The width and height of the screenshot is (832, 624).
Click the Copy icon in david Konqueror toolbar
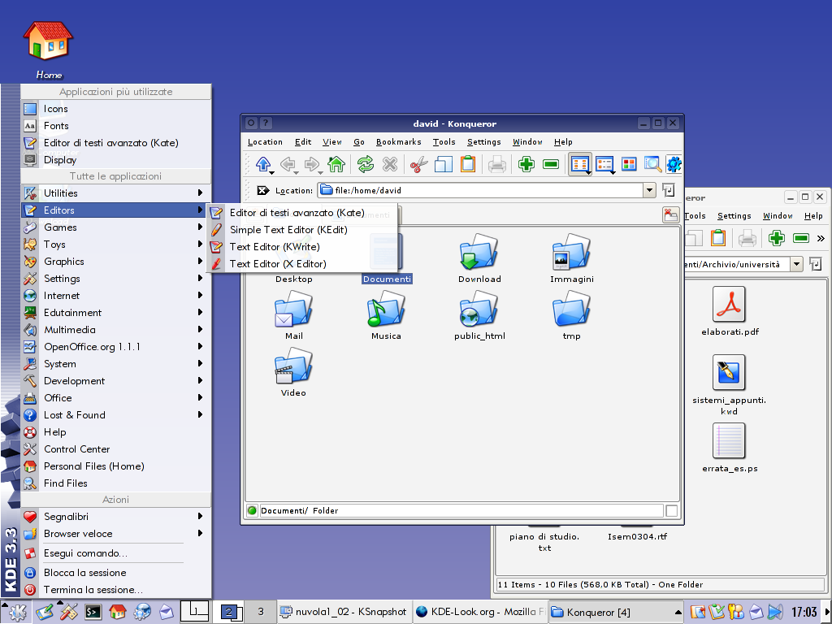(x=443, y=164)
